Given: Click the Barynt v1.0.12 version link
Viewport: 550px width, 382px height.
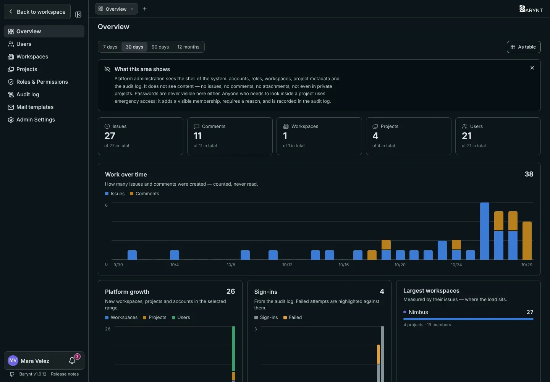Looking at the screenshot, I should (x=33, y=374).
